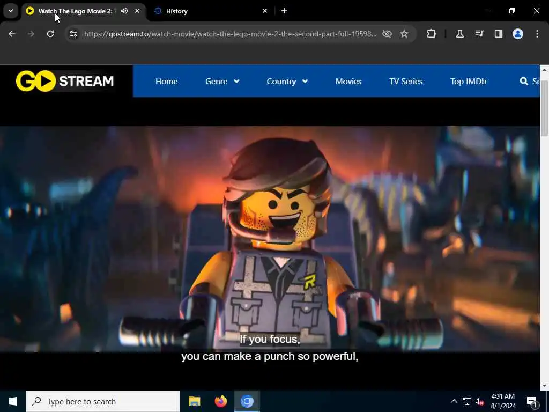Open File Explorer from taskbar
549x412 pixels.
194,401
